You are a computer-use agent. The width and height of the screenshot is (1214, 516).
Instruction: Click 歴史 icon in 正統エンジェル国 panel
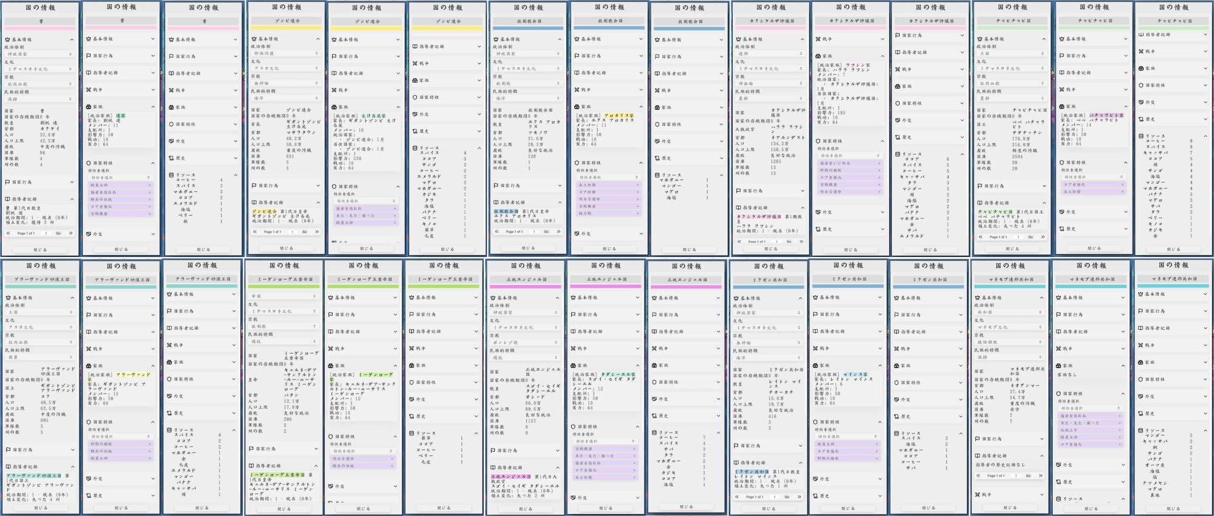655,416
